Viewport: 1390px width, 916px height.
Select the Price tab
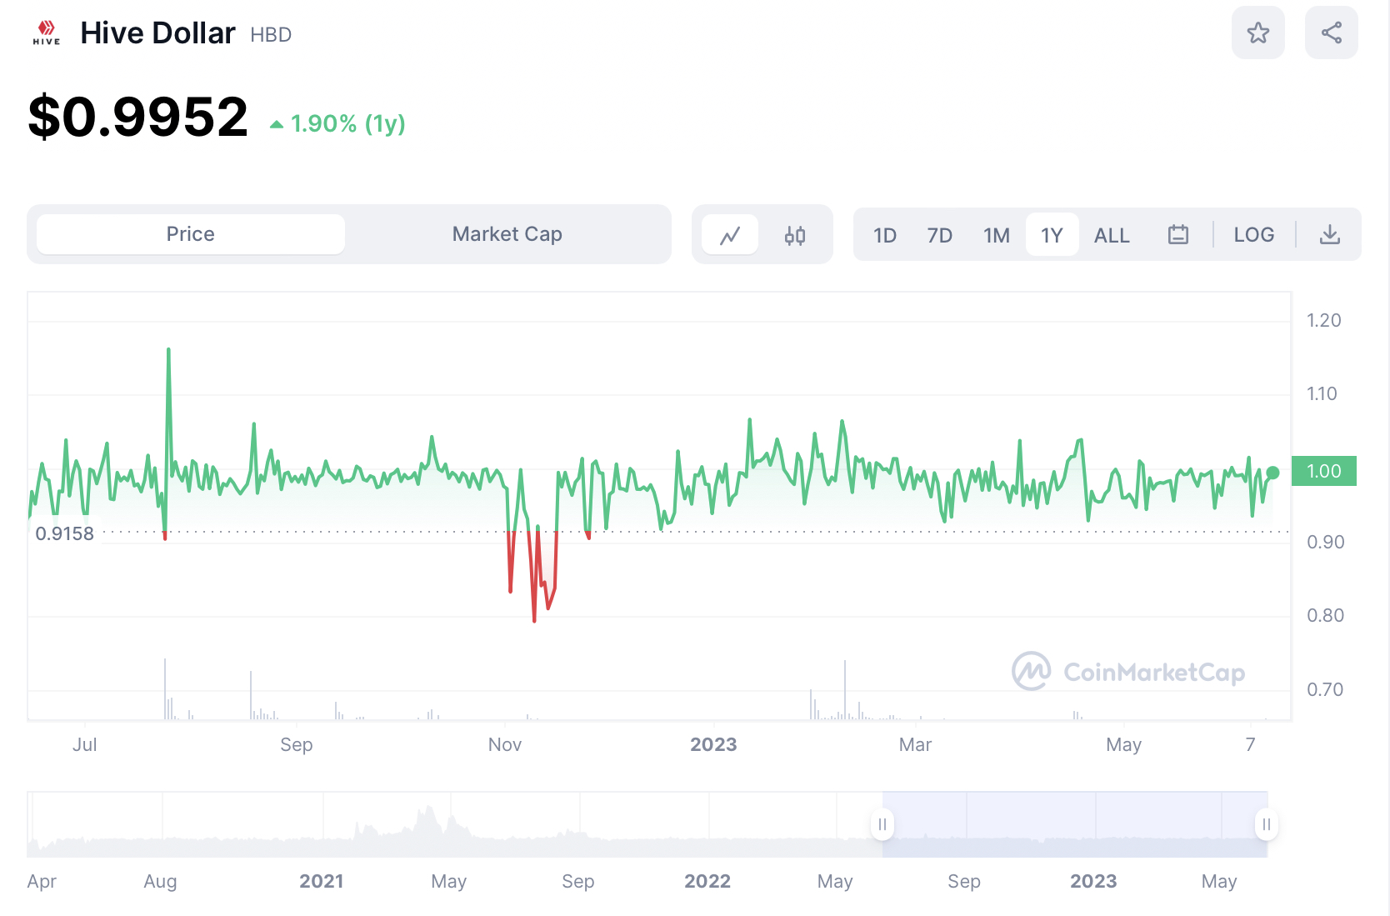(x=191, y=234)
